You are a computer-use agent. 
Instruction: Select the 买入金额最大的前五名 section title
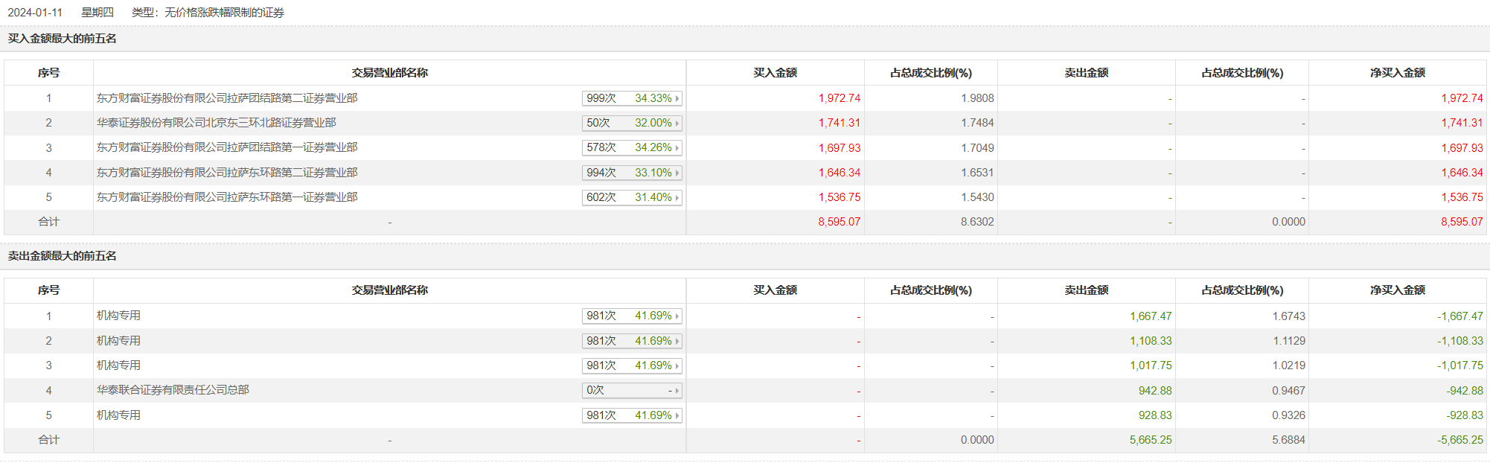62,39
